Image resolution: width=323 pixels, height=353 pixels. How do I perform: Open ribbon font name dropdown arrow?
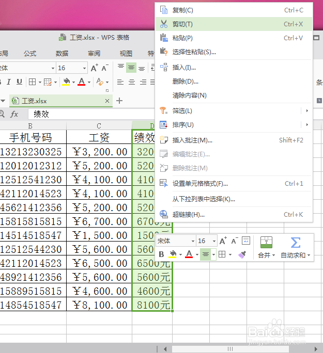53,68
